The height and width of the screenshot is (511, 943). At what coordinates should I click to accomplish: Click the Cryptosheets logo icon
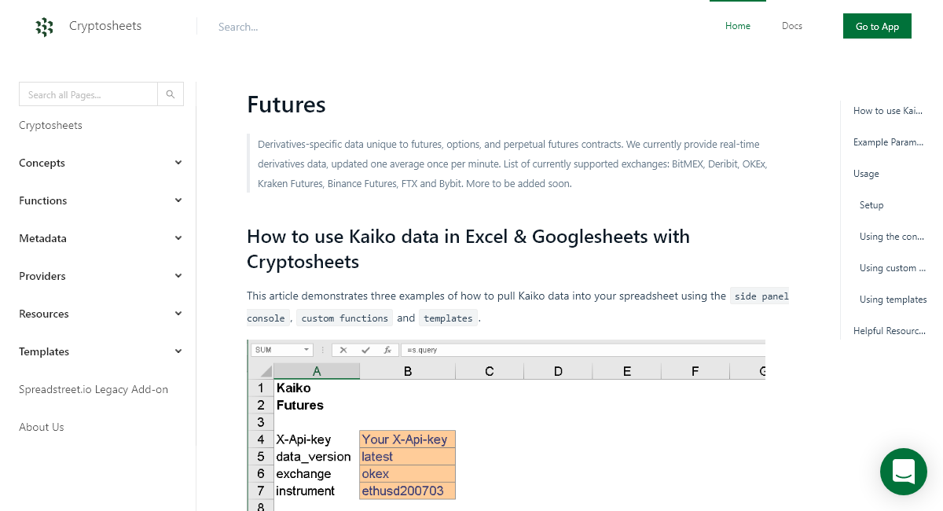click(45, 26)
